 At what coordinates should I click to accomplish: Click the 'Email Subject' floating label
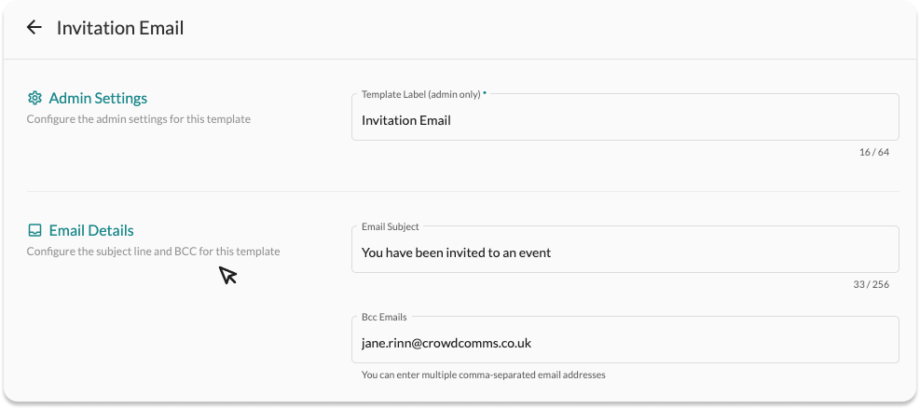click(x=390, y=226)
